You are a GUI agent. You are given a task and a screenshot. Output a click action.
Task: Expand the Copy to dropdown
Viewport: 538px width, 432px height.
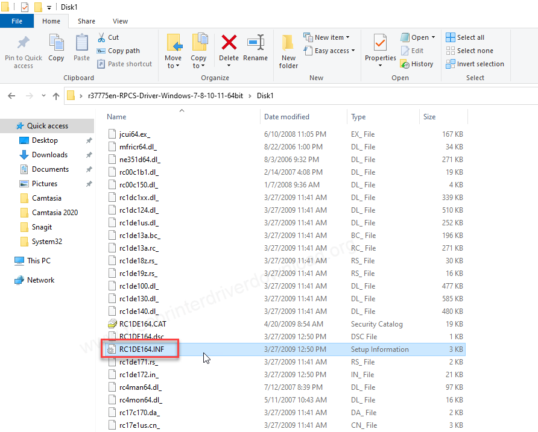[198, 66]
